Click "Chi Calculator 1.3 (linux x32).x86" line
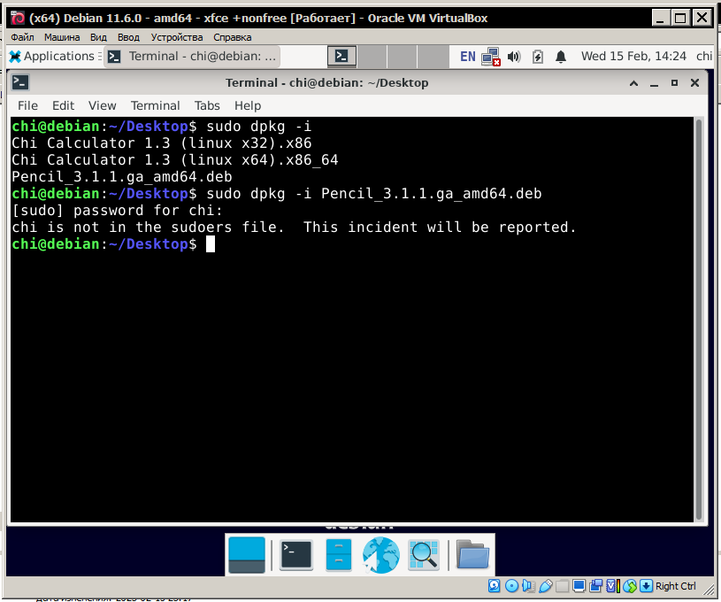 pyautogui.click(x=161, y=143)
